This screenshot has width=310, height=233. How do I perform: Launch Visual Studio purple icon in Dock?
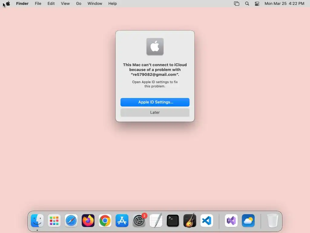click(x=231, y=221)
